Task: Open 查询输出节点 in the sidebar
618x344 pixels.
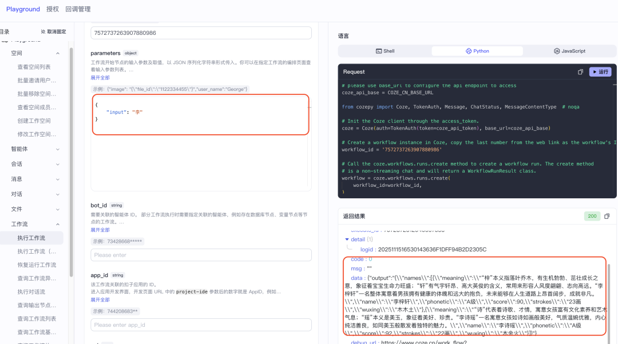Action: pos(37,305)
